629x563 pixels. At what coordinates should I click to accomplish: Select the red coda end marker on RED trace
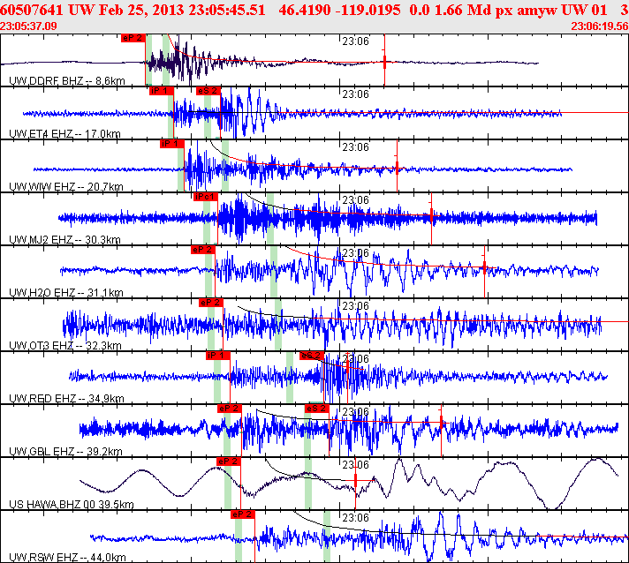[347, 367]
